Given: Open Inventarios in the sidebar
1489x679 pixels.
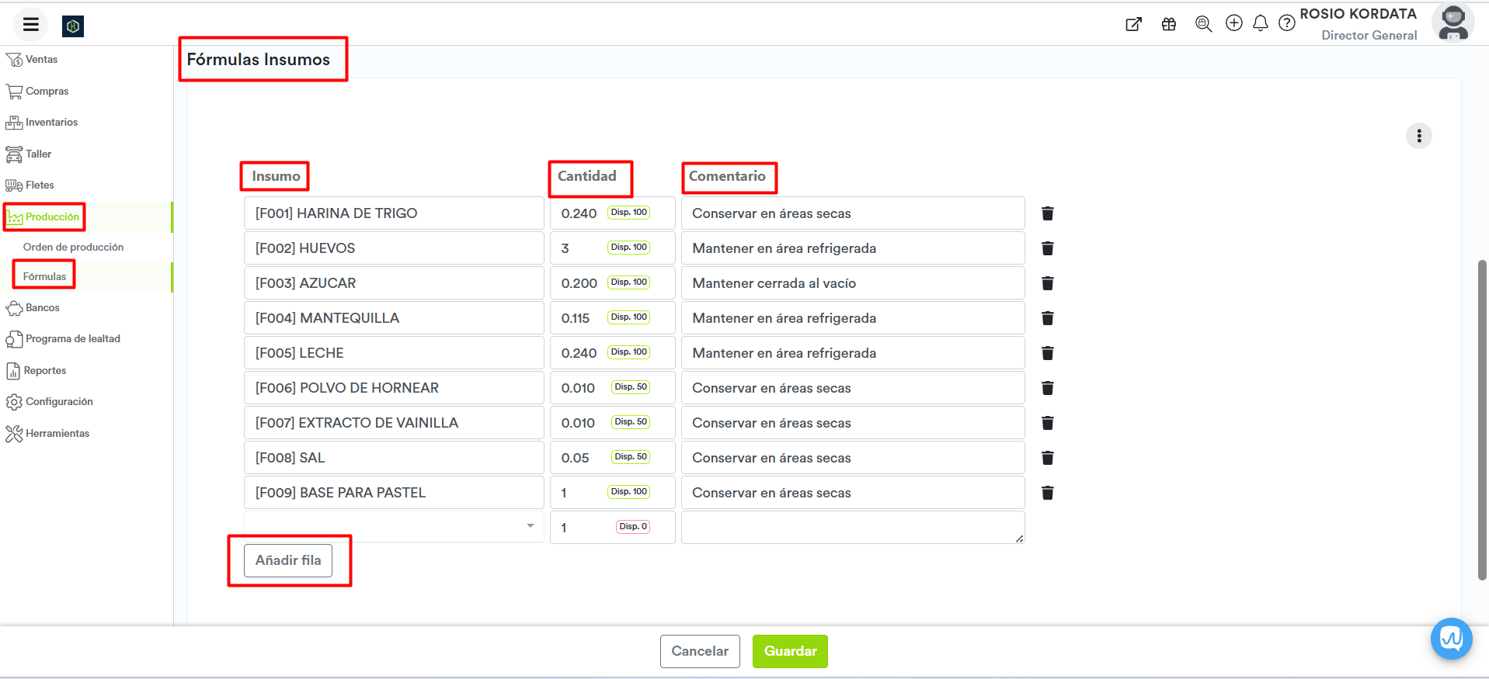Looking at the screenshot, I should (x=51, y=123).
